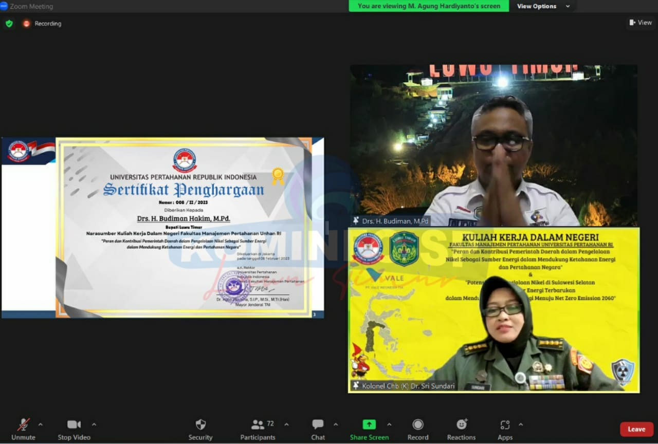Stop the video camera

click(74, 430)
